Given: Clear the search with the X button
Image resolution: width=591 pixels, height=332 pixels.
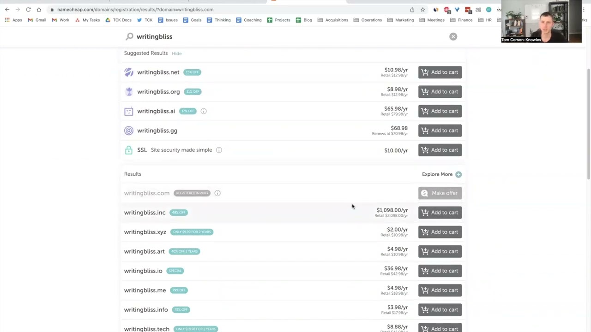Looking at the screenshot, I should click(453, 36).
